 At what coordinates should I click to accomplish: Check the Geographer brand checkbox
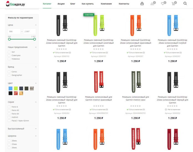tap(9, 75)
